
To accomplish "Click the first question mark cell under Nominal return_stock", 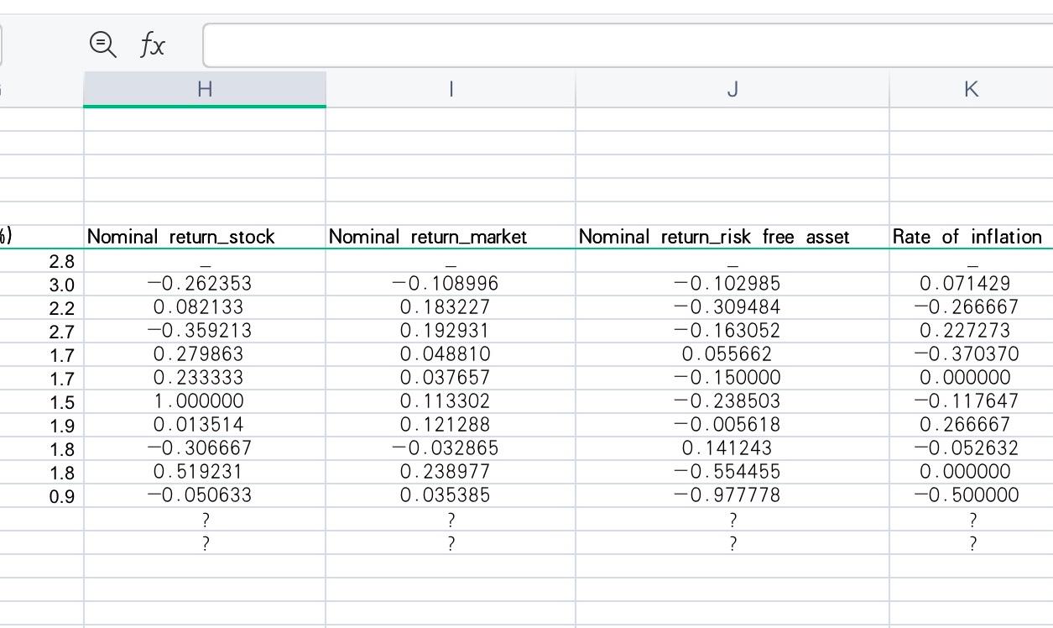I will click(204, 519).
